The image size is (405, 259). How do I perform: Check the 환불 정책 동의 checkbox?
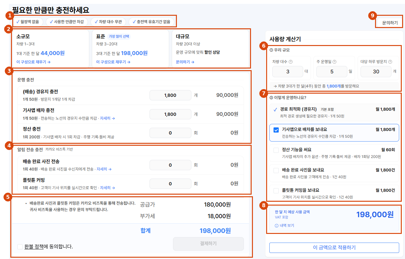point(20,247)
